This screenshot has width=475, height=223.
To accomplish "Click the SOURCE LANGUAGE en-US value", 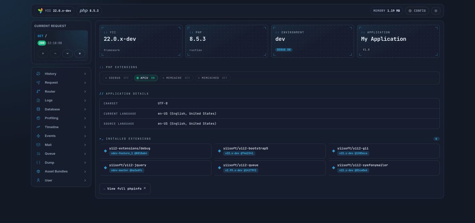I will (x=187, y=124).
